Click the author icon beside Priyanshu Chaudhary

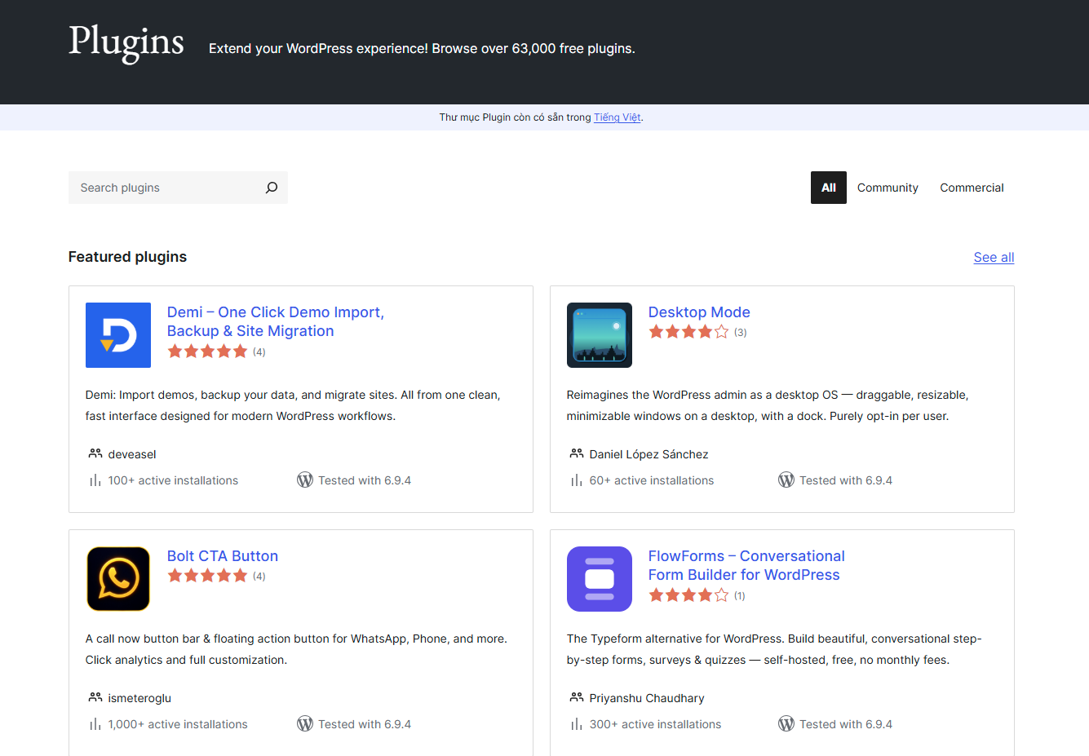577,697
